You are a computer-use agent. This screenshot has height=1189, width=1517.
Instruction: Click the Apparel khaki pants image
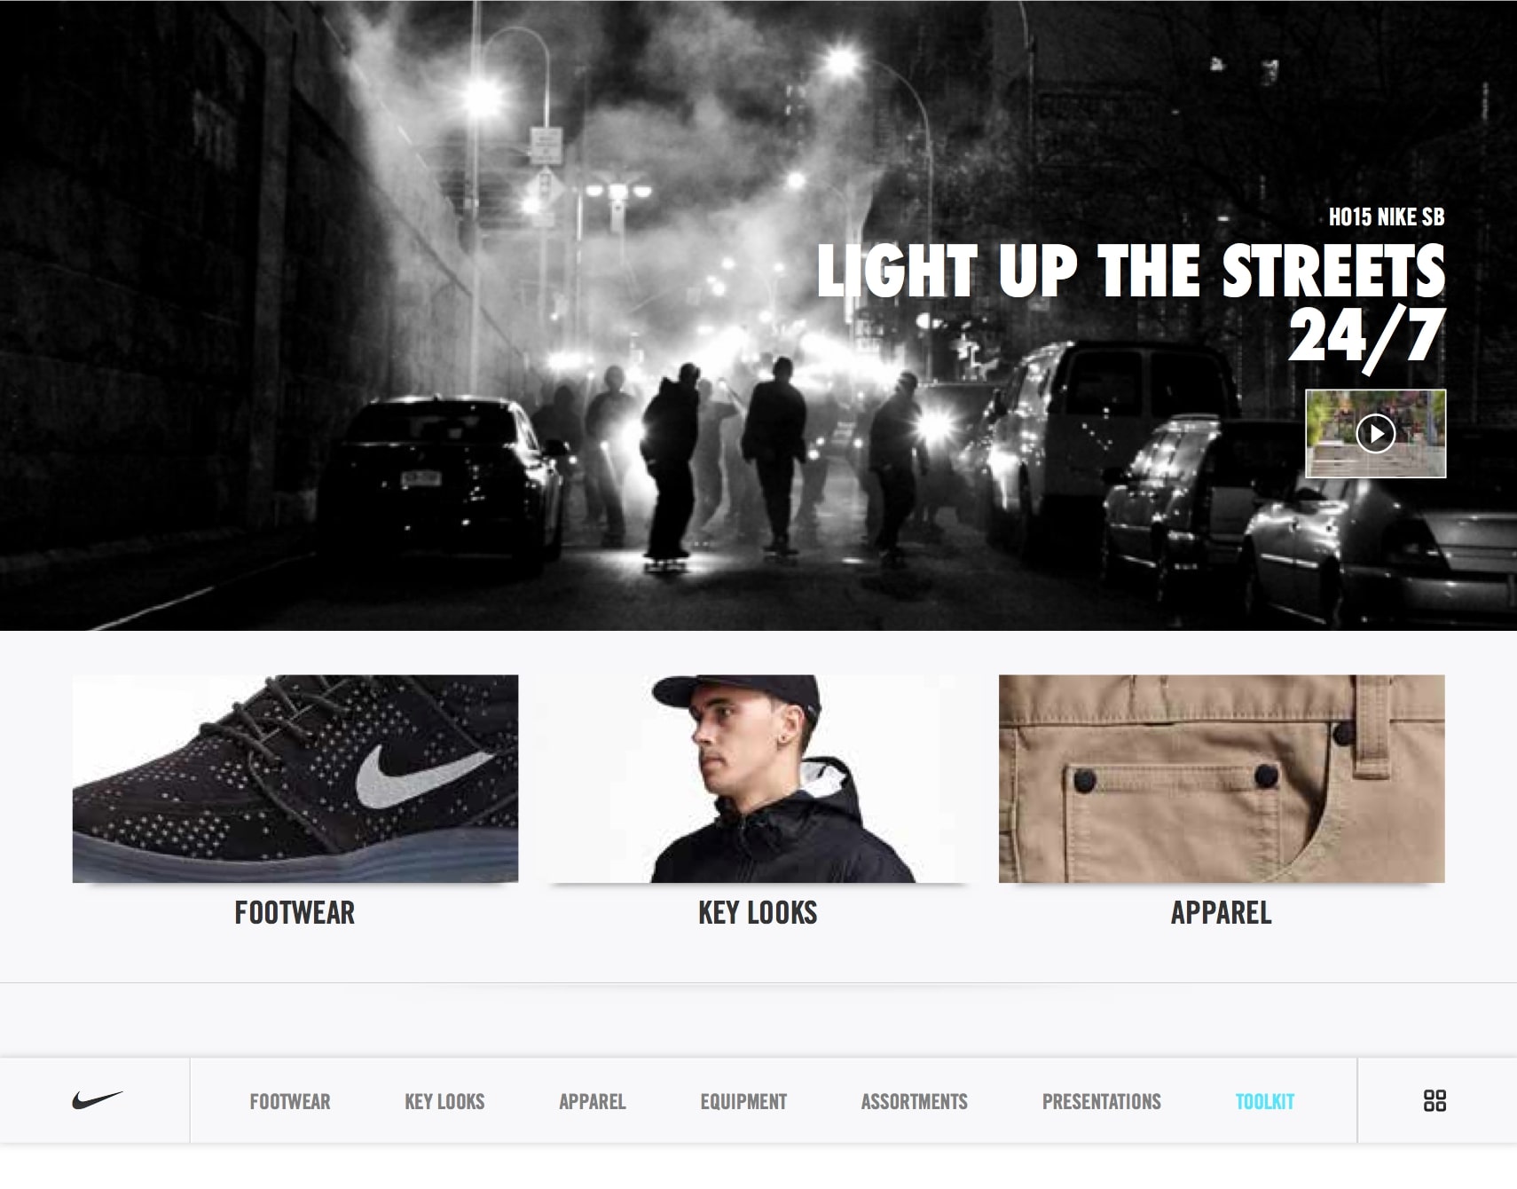coord(1222,778)
